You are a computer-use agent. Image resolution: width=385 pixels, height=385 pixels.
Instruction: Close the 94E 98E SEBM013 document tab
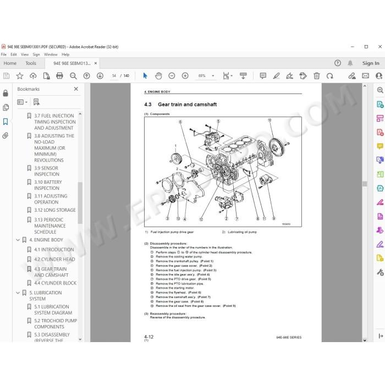point(96,63)
